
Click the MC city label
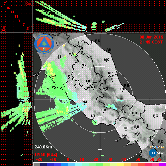pyautogui.click(x=107, y=60)
